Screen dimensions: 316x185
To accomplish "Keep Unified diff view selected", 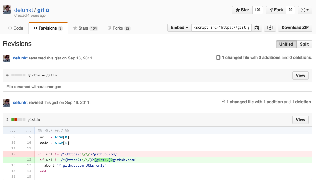I will click(x=286, y=44).
